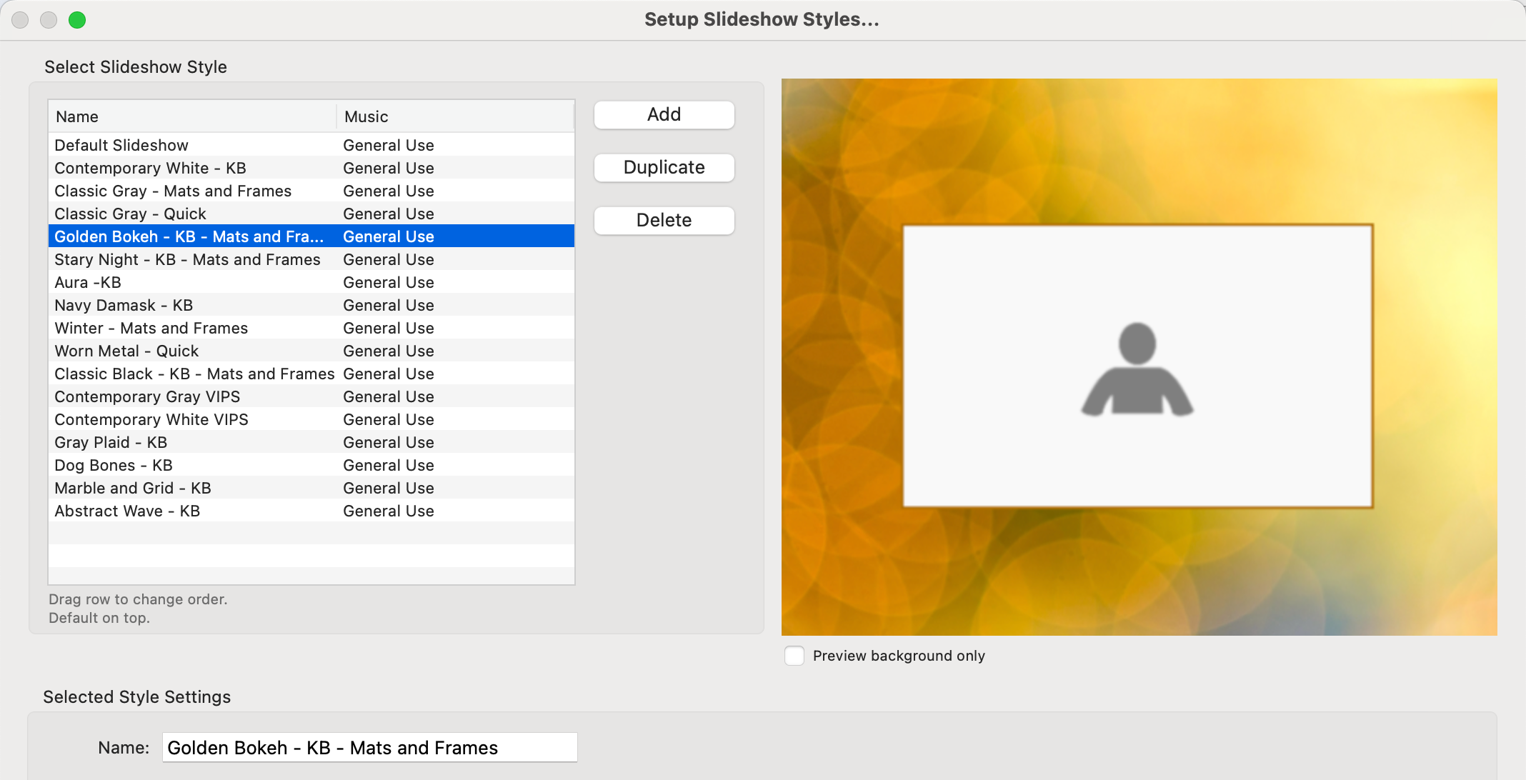Viewport: 1526px width, 780px height.
Task: Select Default Slideshow style row
Action: 121,145
